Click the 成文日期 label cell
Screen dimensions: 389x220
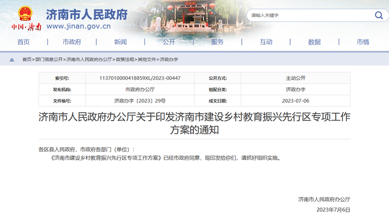(x=218, y=101)
